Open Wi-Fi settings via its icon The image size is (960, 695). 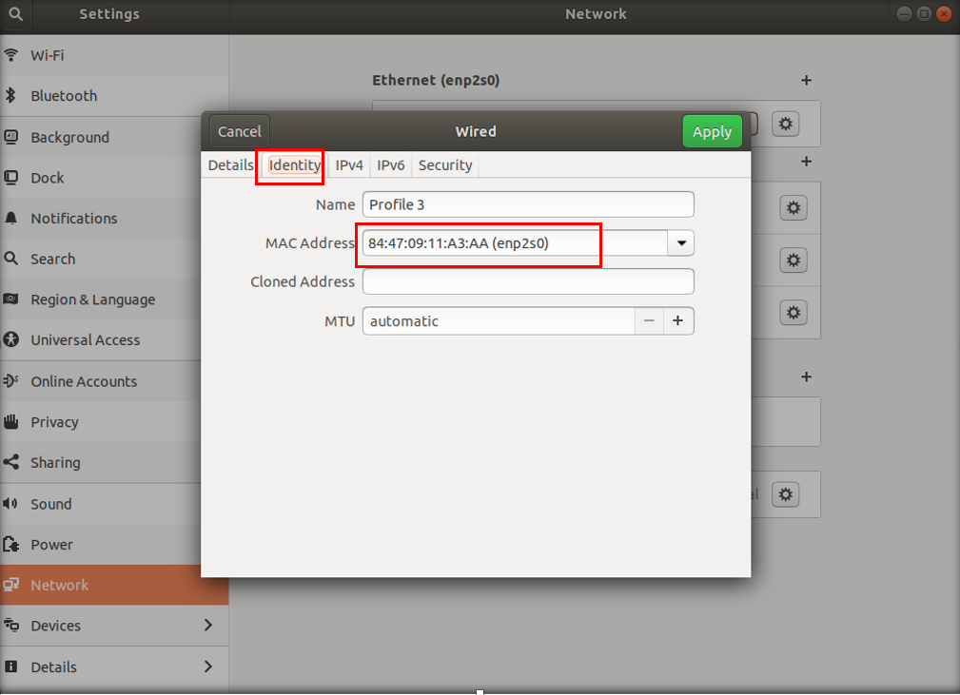11,55
